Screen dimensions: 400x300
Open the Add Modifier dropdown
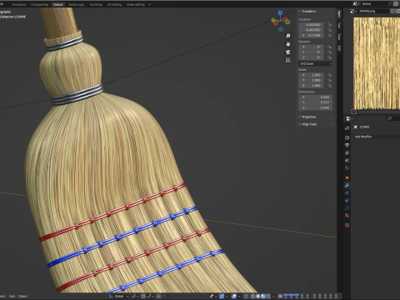click(377, 137)
